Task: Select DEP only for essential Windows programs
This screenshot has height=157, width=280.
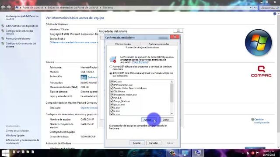Action: 111,67
